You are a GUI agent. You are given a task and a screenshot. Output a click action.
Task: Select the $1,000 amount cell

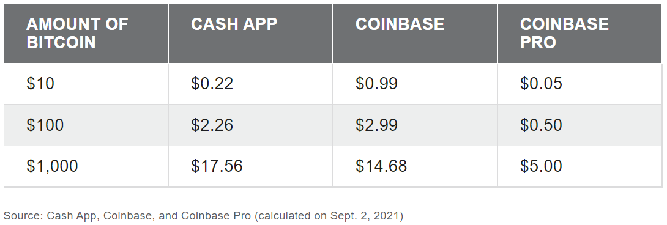point(86,166)
